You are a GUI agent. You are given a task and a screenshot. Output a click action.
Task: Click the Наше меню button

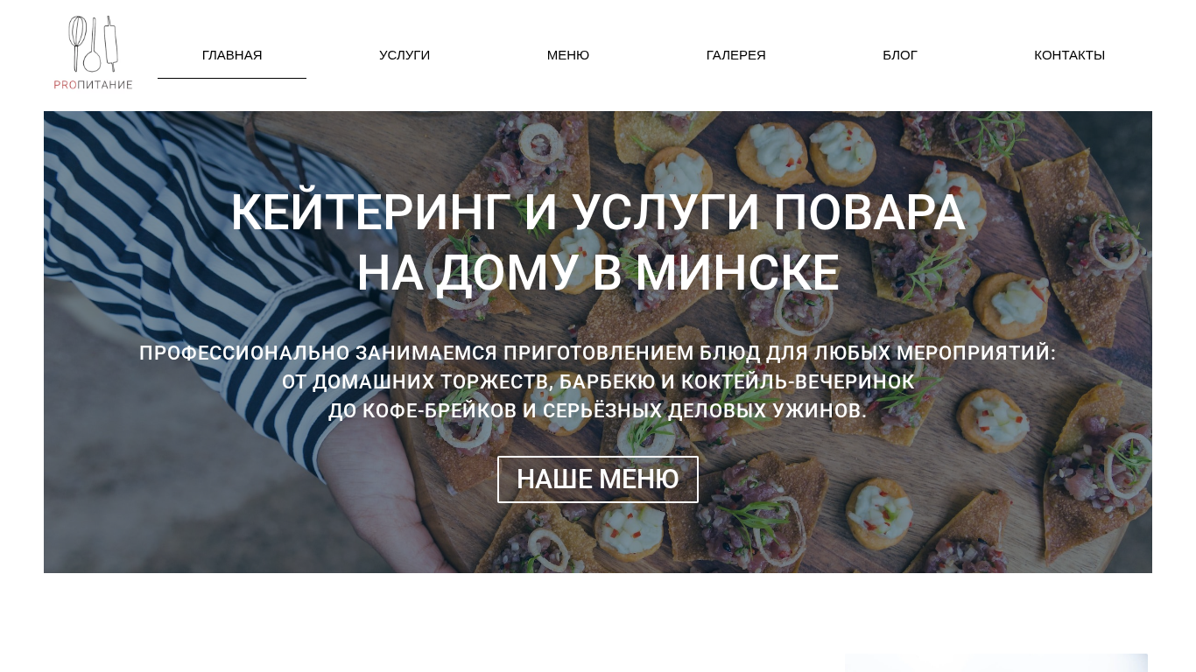coord(598,479)
